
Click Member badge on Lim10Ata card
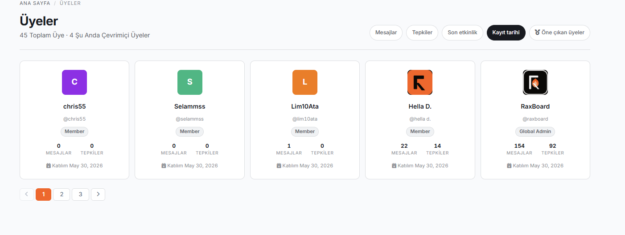(305, 131)
